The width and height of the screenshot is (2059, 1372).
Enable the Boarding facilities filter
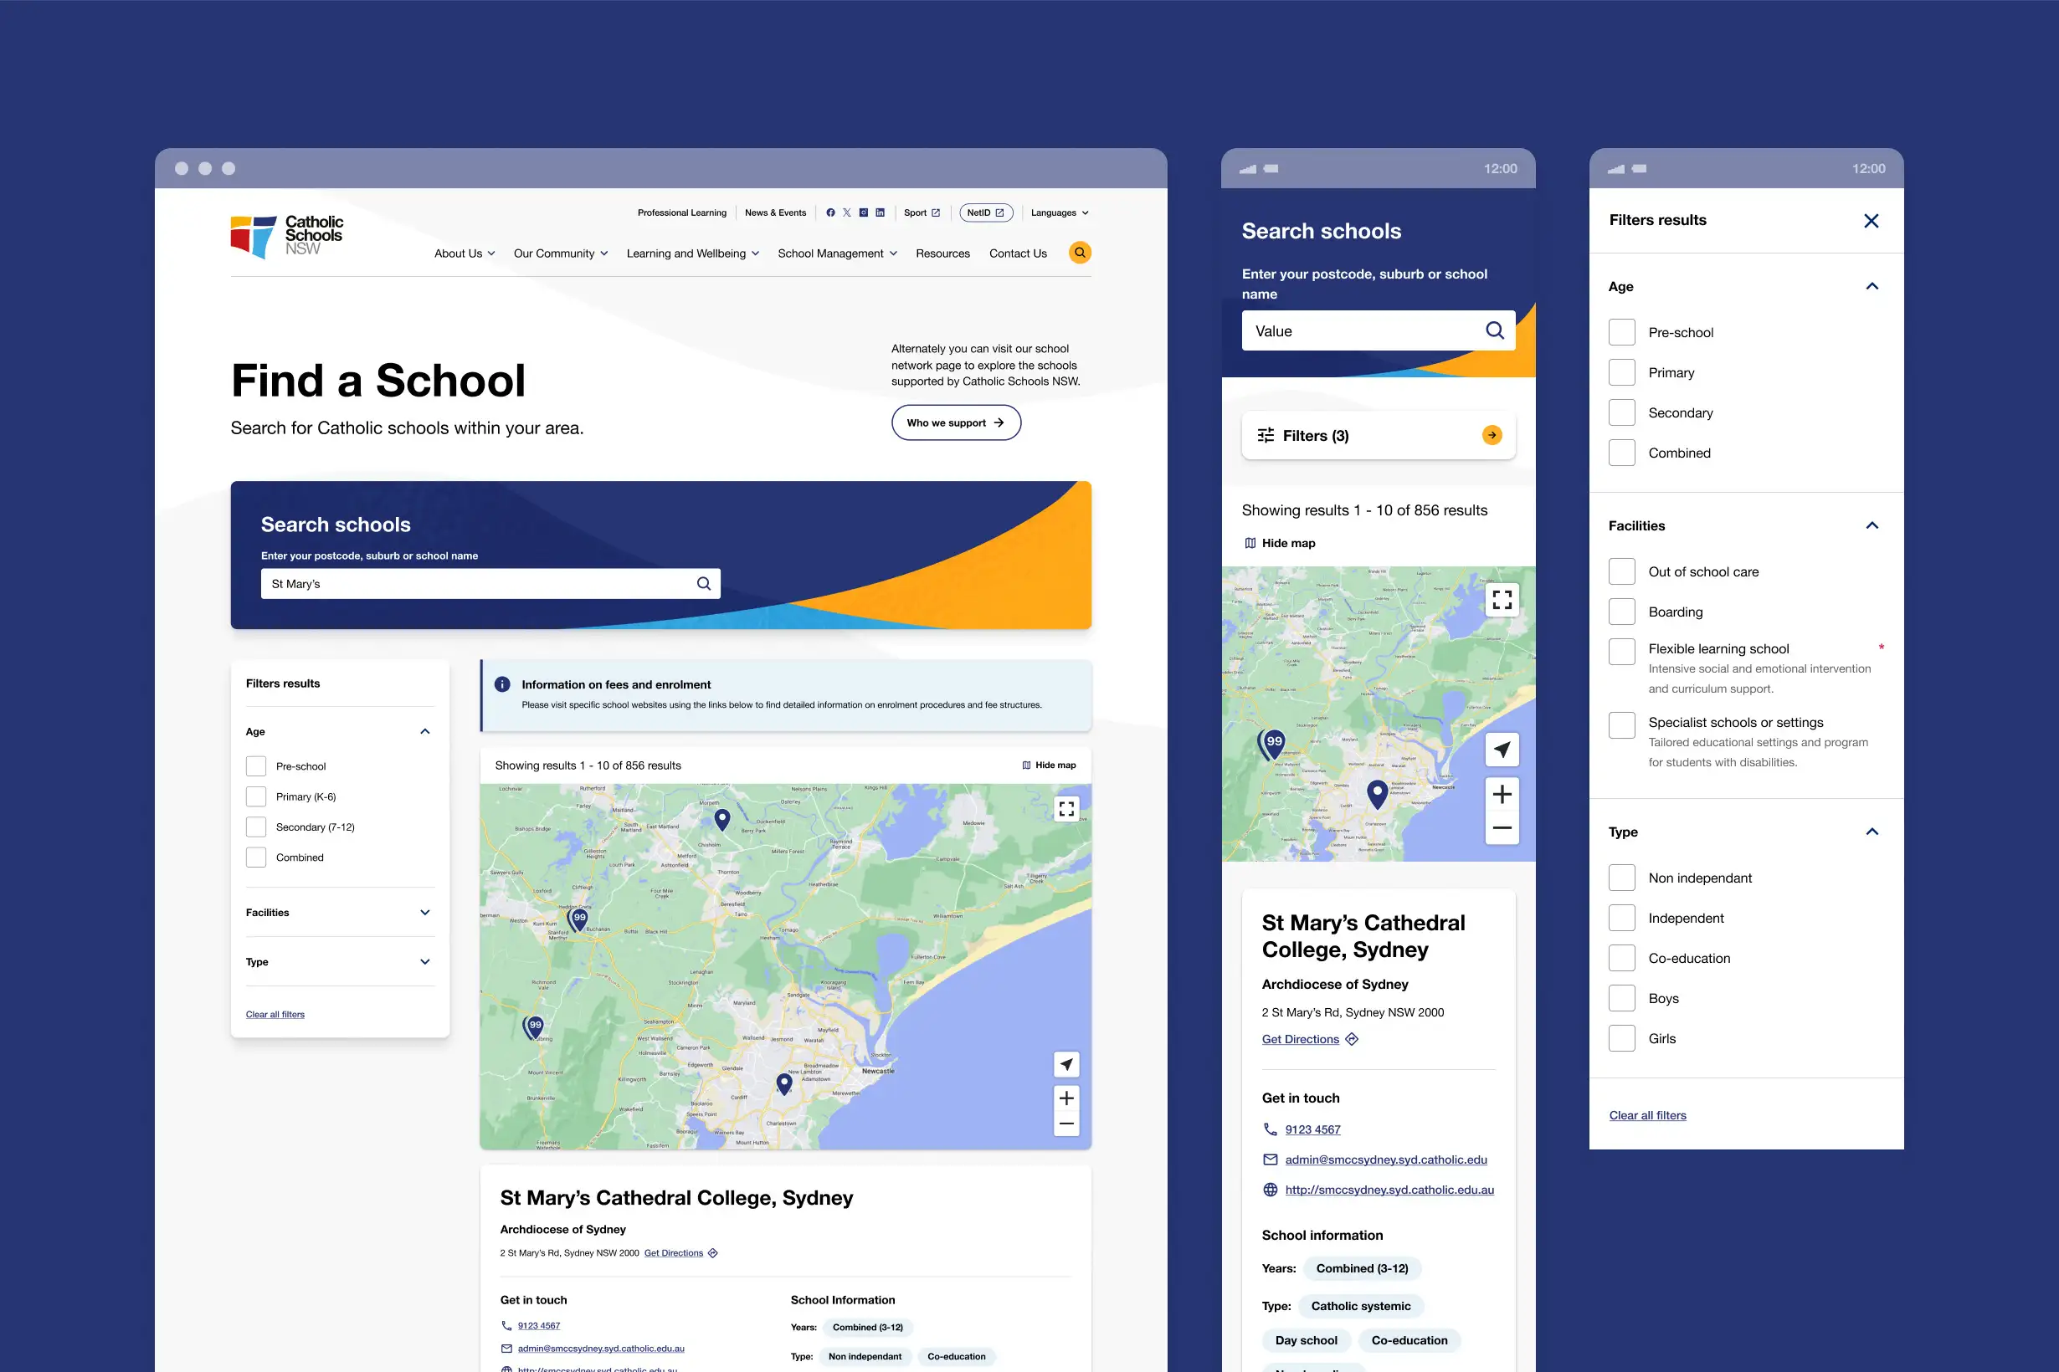1621,611
